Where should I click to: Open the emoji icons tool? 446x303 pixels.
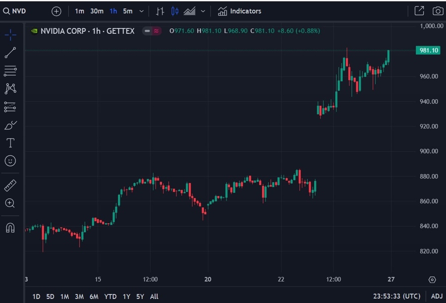10,161
